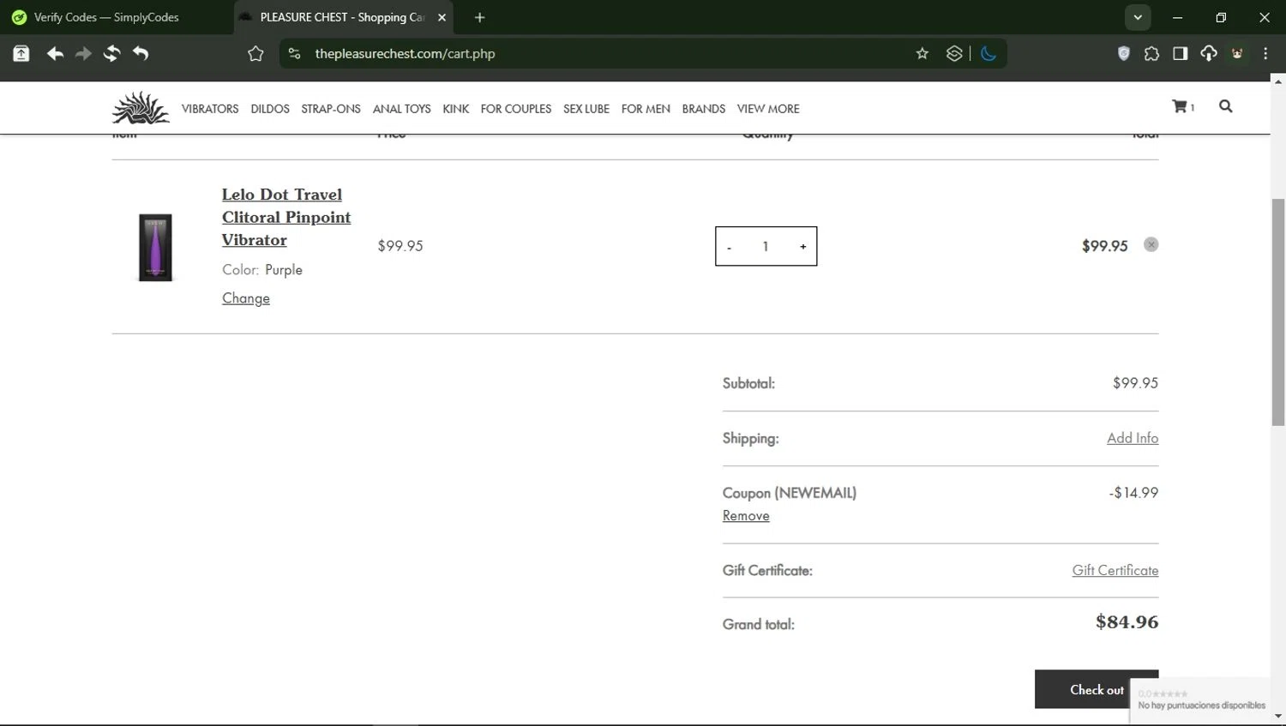Viewport: 1286px width, 726px height.
Task: Click the upload box icon in the toolbar
Action: tap(21, 54)
